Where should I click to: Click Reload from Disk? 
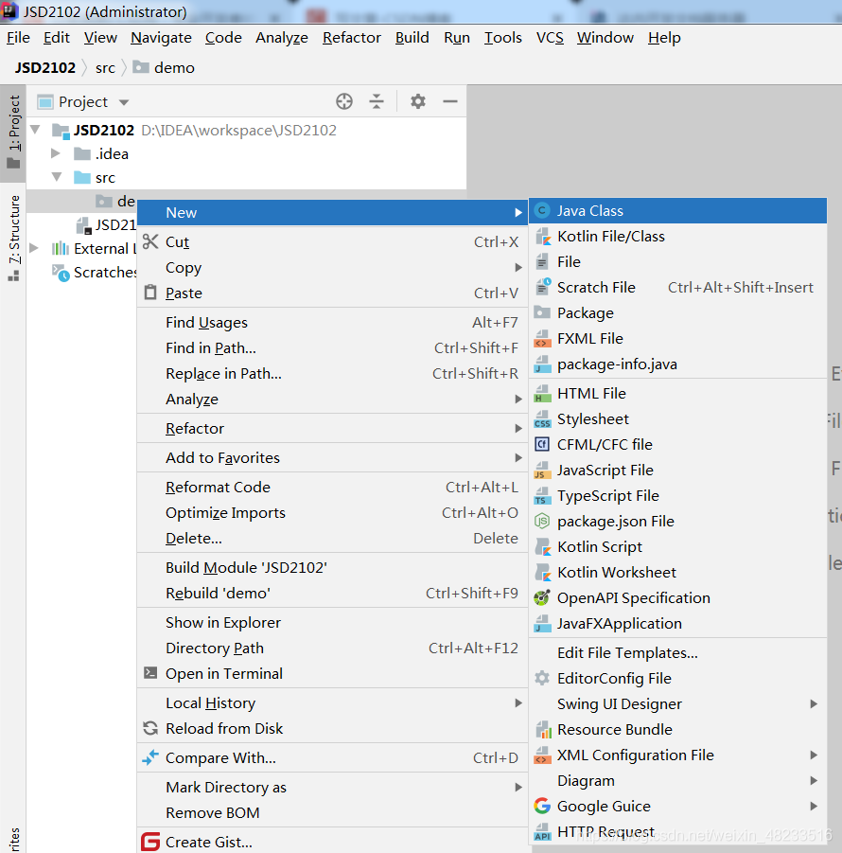(x=331, y=728)
